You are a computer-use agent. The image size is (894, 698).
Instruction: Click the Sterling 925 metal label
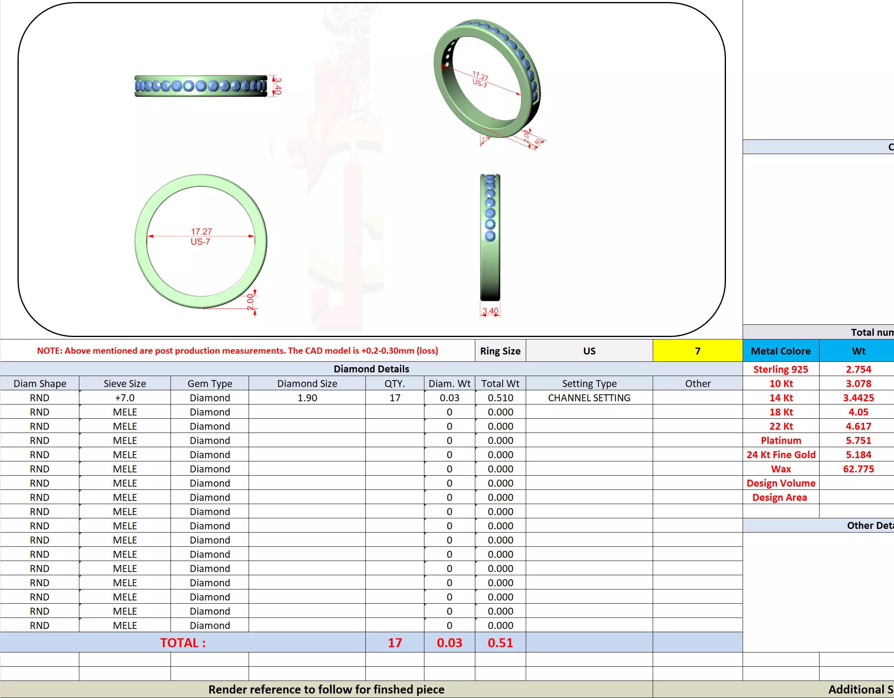coord(780,369)
